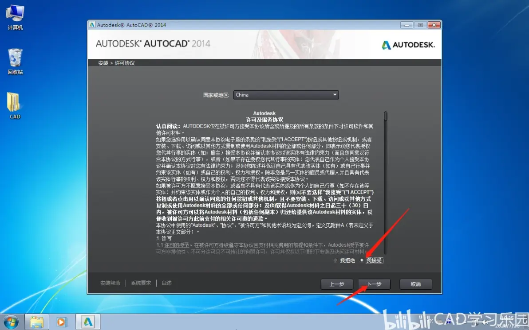The width and height of the screenshot is (529, 330).
Task: View the 系统要求 link
Action: (x=141, y=283)
